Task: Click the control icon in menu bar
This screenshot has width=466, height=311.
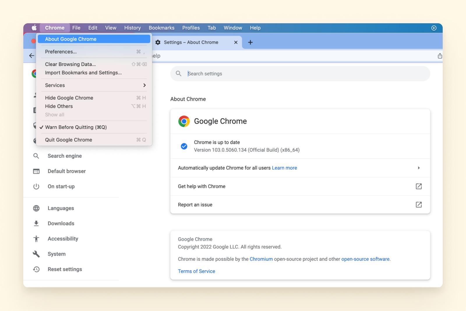Action: pos(434,28)
